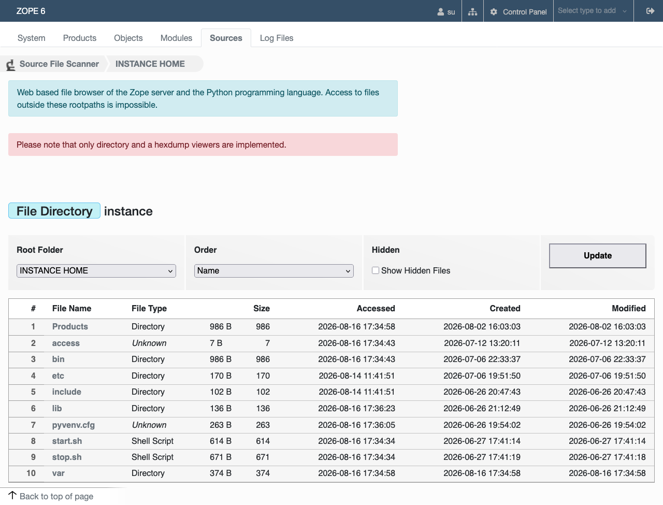The width and height of the screenshot is (663, 505).
Task: Click the logout icon in header
Action: 651,11
